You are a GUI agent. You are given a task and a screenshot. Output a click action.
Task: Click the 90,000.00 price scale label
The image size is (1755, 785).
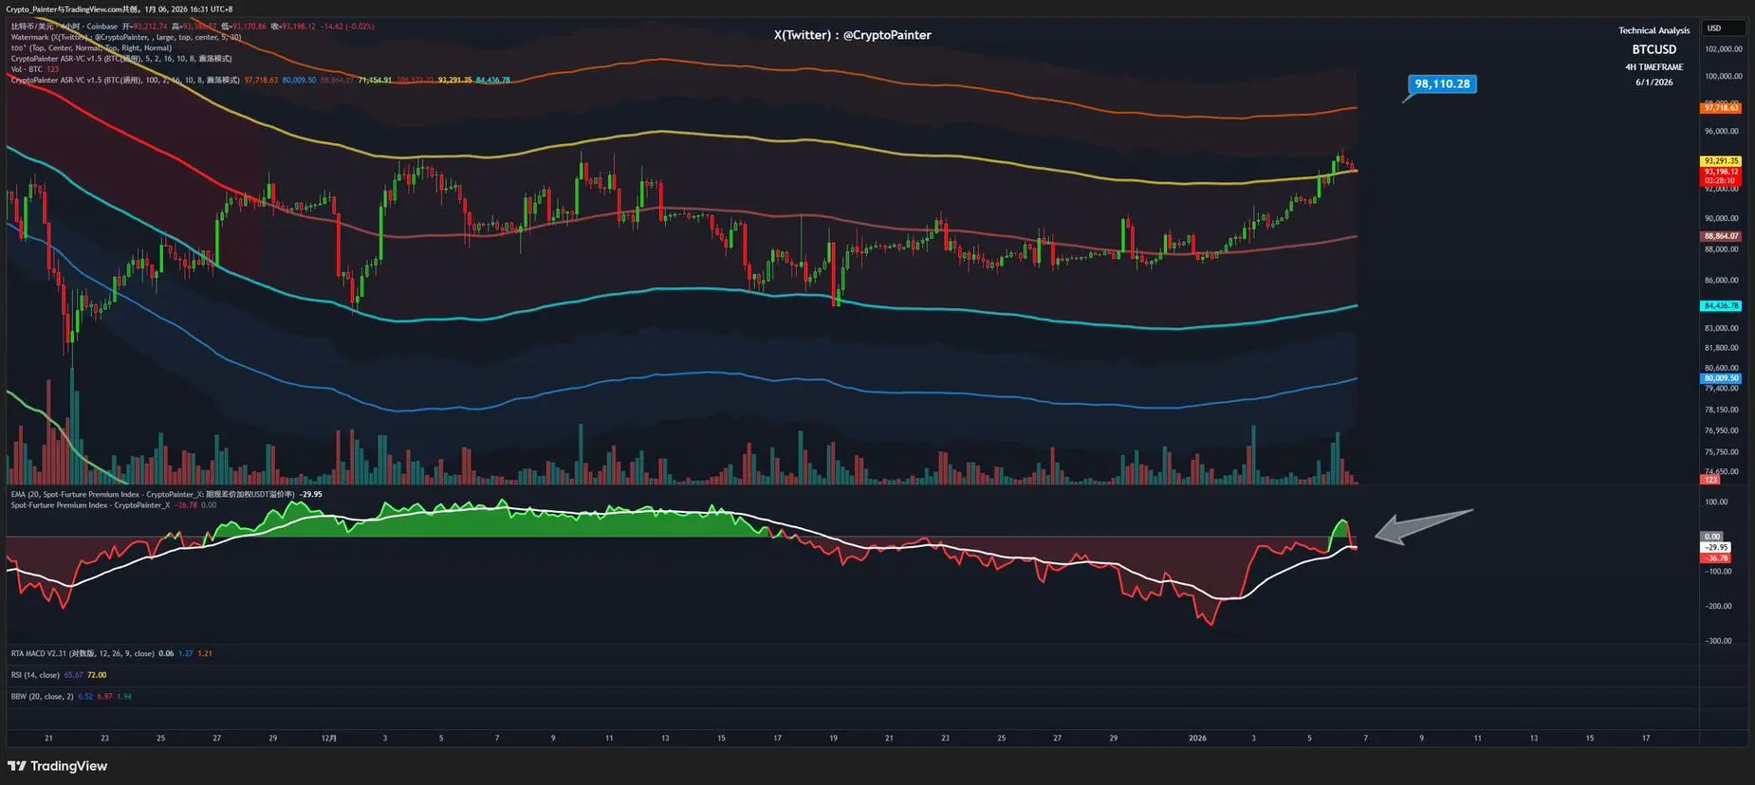(x=1721, y=219)
